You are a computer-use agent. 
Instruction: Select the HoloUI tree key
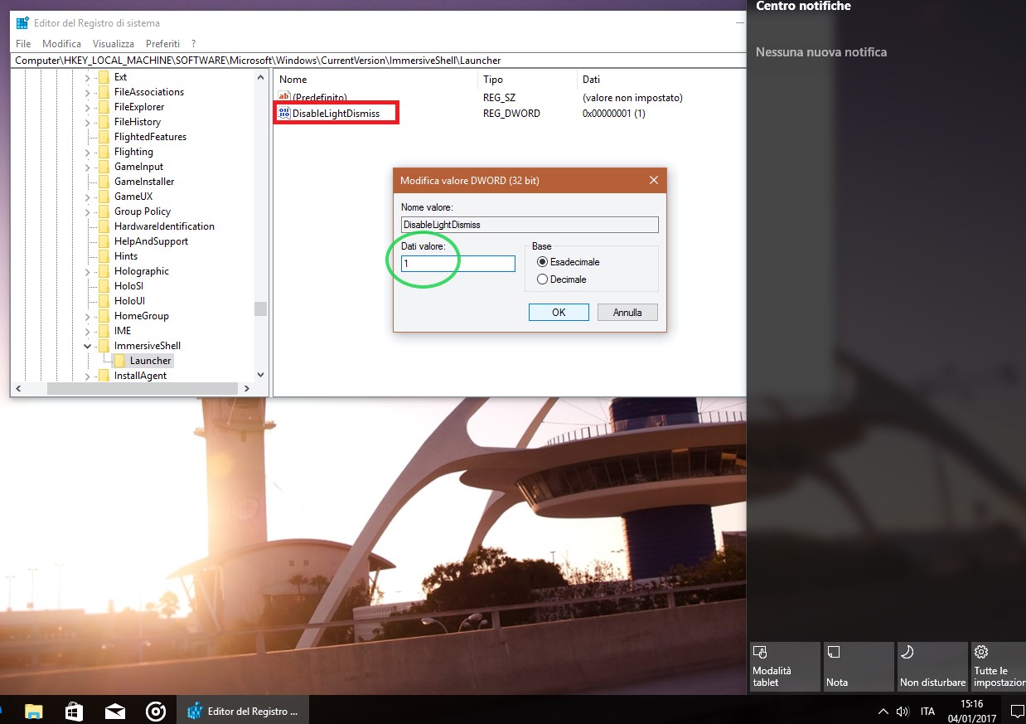coord(129,301)
